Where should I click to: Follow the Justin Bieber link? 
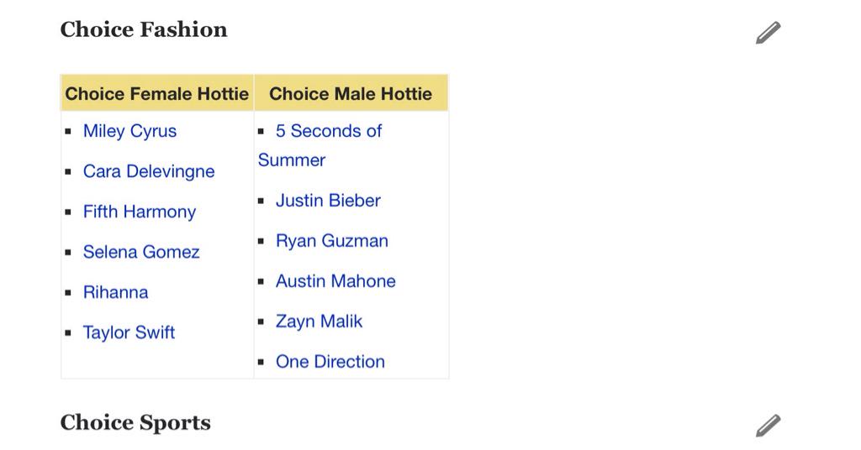[x=328, y=201]
